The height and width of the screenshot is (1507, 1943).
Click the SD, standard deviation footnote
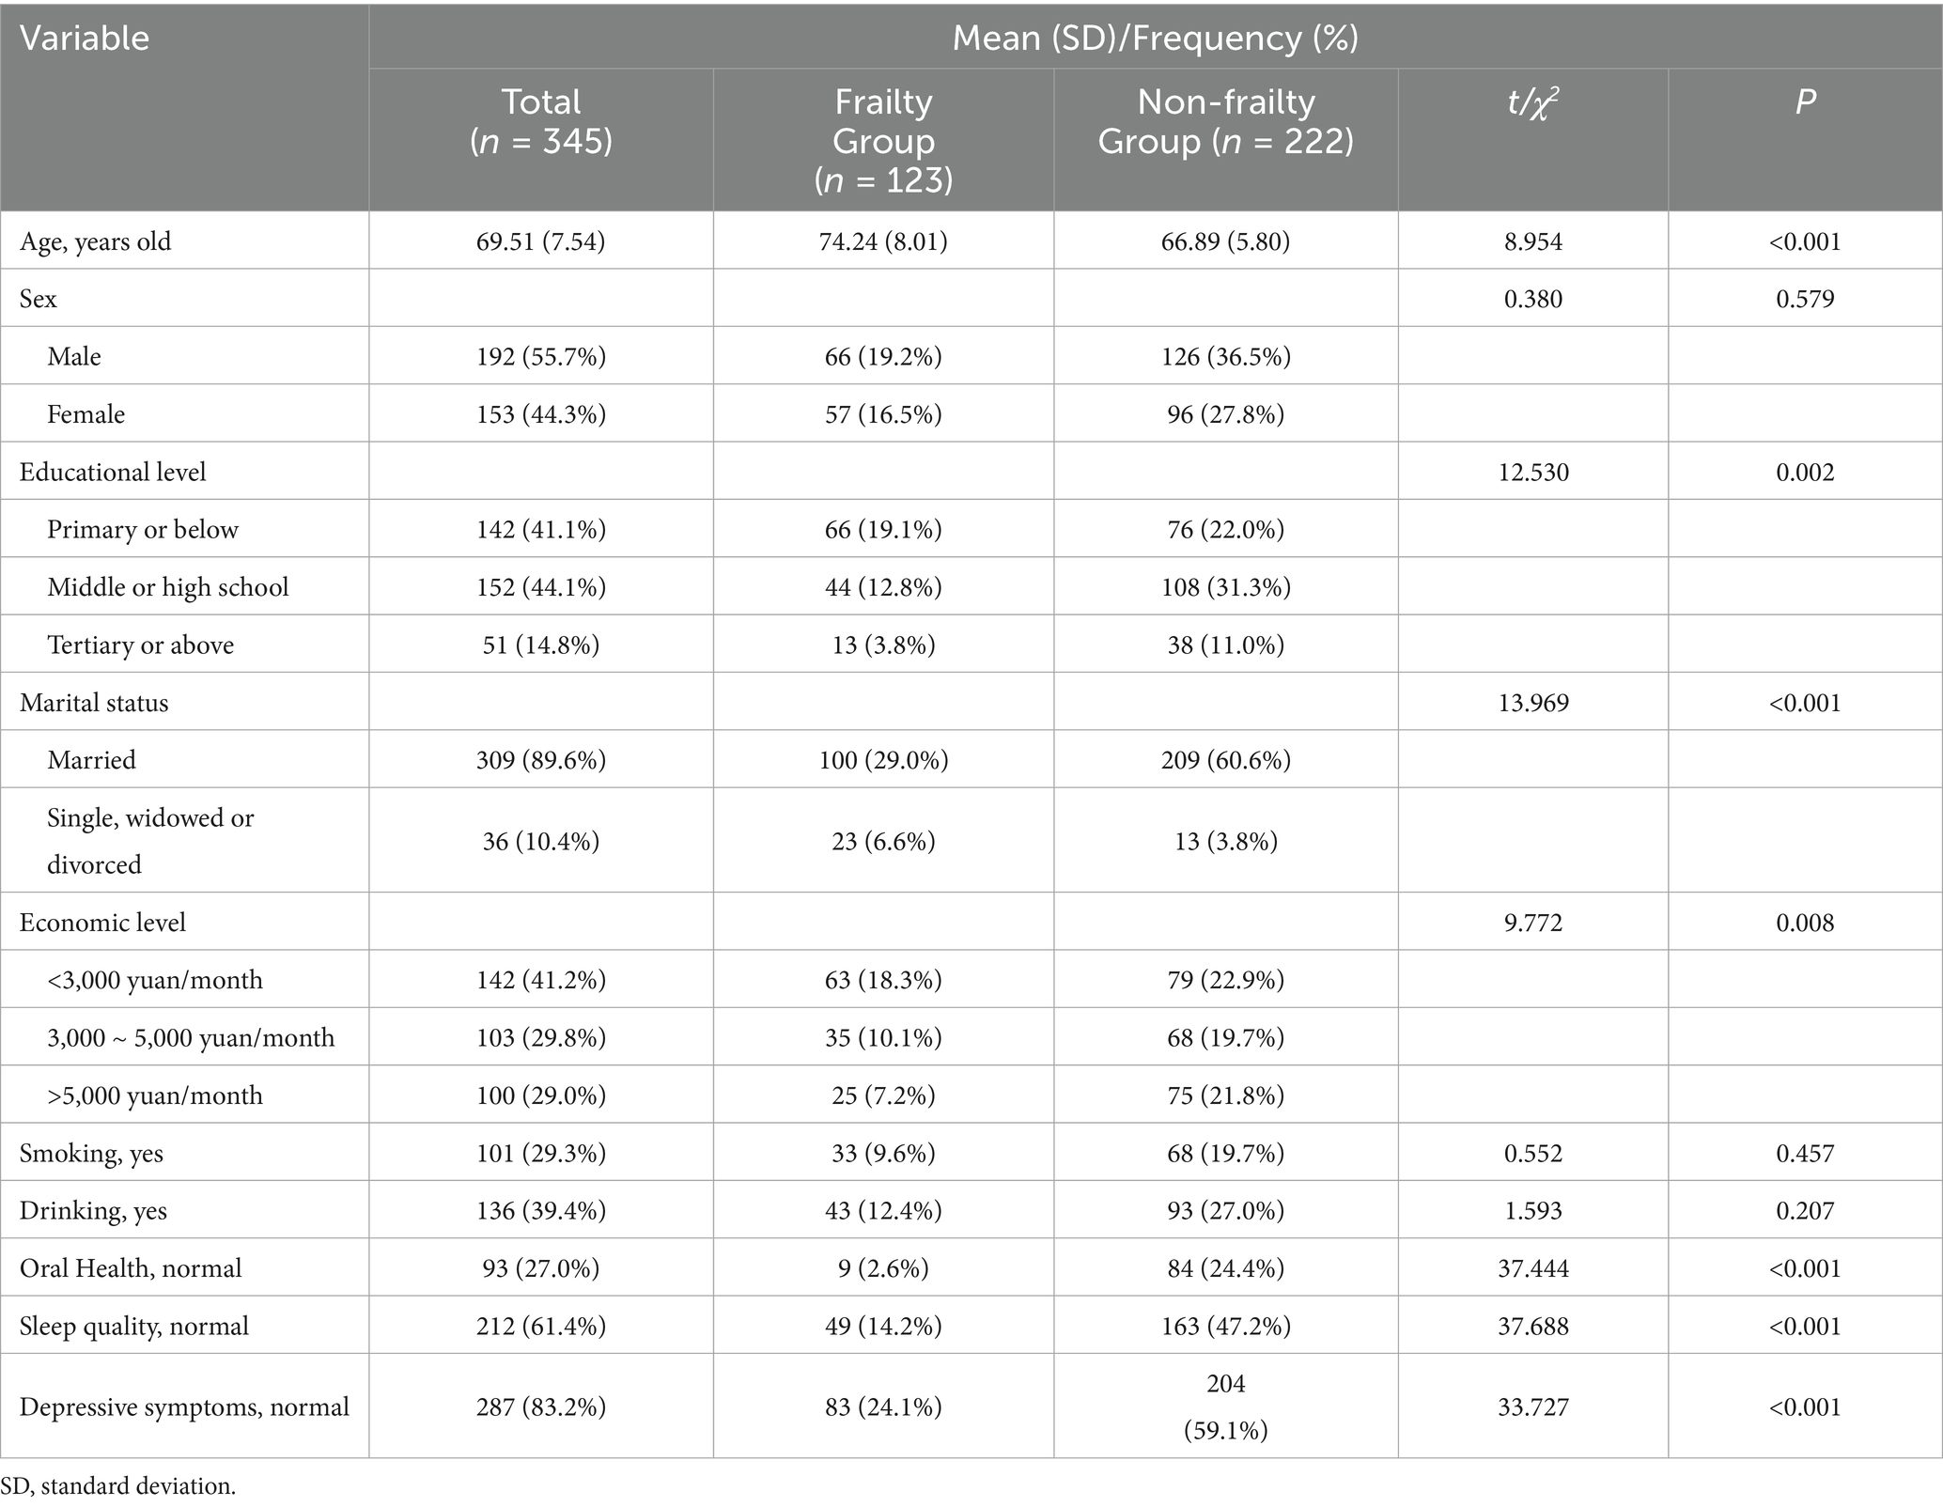pos(118,1486)
